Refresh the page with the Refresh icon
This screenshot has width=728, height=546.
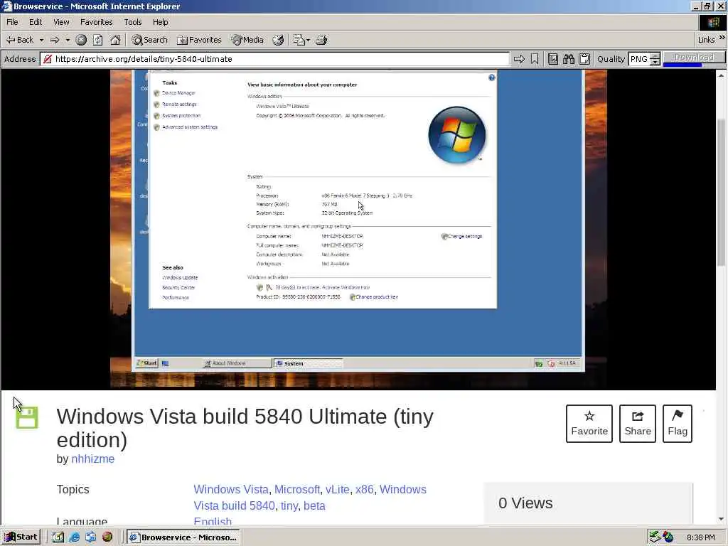tap(98, 40)
